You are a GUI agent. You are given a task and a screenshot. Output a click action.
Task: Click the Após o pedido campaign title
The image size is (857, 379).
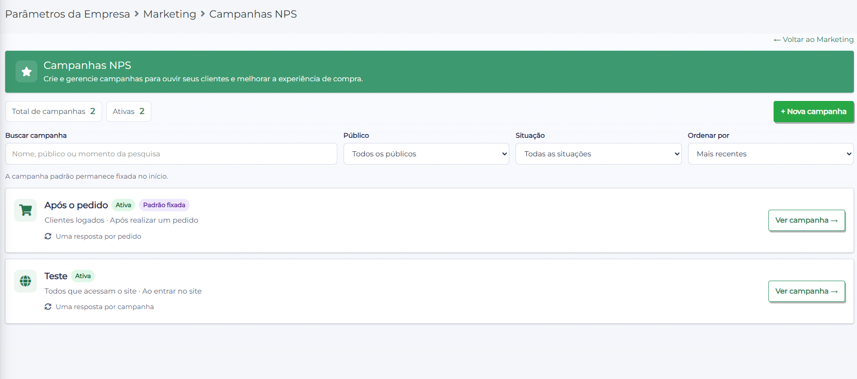pyautogui.click(x=76, y=205)
